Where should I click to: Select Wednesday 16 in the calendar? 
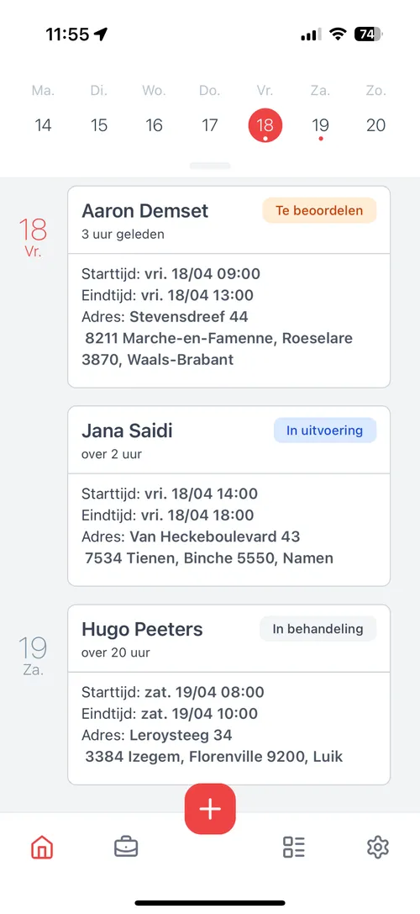coord(154,124)
